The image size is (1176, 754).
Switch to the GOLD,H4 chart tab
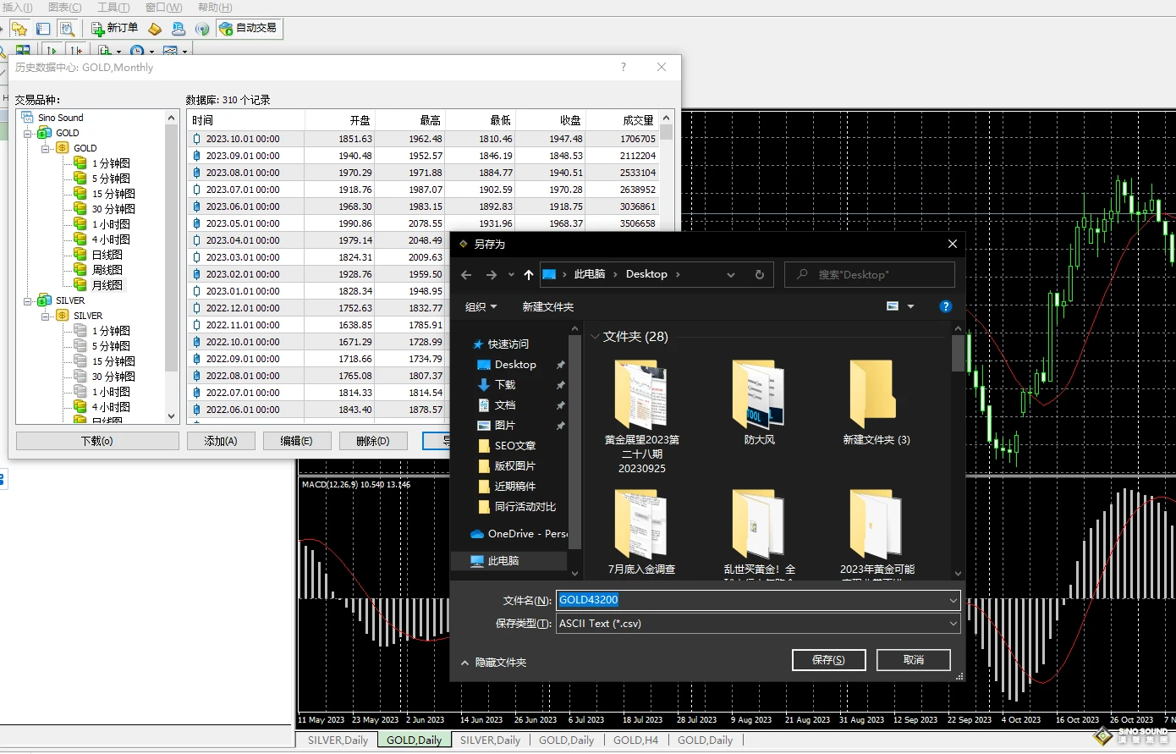(x=635, y=740)
